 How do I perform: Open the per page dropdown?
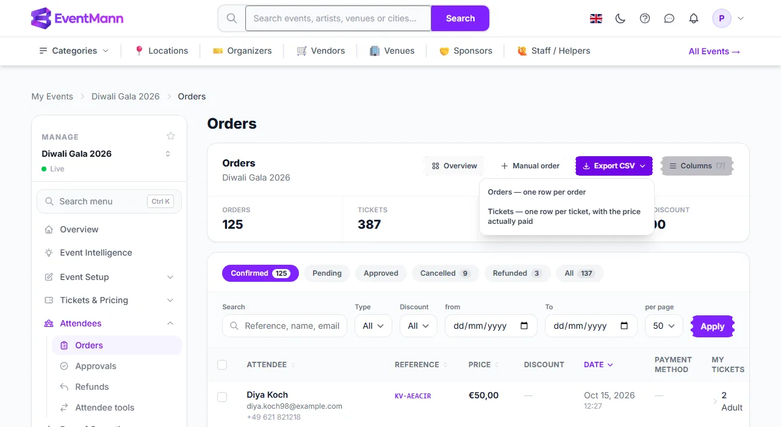click(x=664, y=326)
